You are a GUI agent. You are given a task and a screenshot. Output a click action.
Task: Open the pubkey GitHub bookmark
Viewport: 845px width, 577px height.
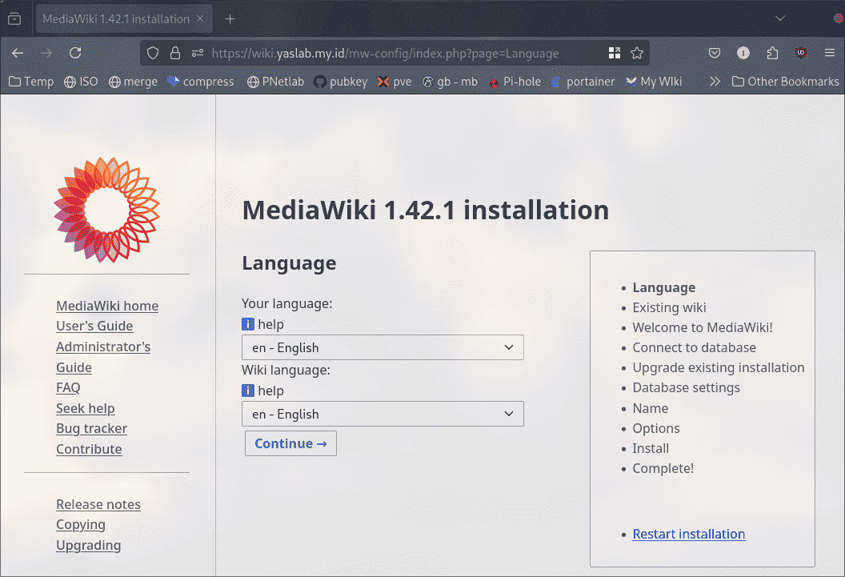[x=341, y=82]
